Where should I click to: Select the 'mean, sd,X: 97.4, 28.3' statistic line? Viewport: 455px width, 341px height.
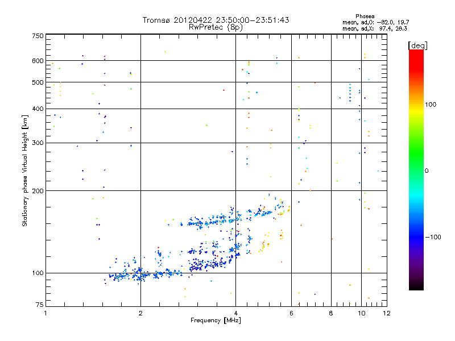coord(375,28)
